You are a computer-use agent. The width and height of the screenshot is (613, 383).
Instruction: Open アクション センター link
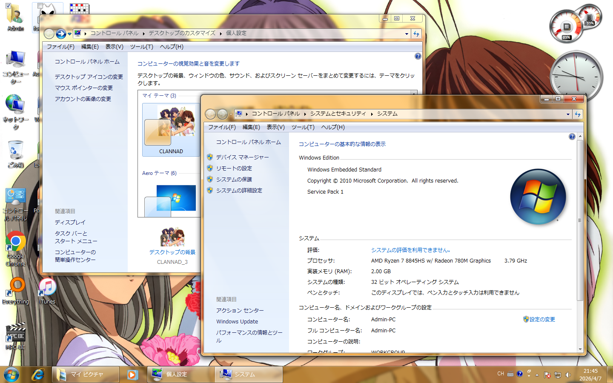point(240,310)
